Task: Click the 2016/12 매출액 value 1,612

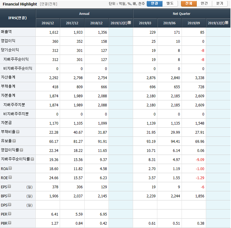Action: tap(54, 32)
